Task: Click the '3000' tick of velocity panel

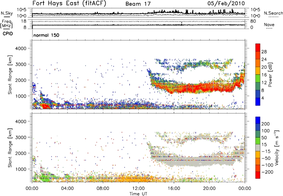Action: [x=21, y=137]
